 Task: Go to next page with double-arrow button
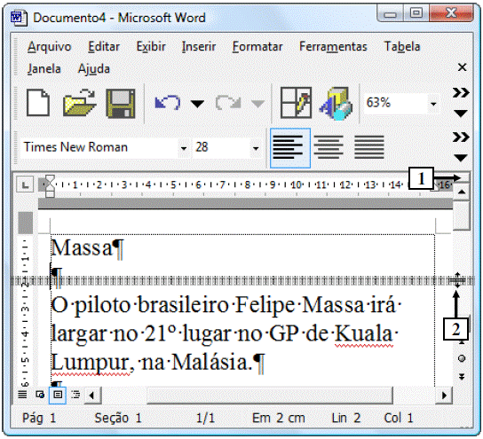point(462,377)
